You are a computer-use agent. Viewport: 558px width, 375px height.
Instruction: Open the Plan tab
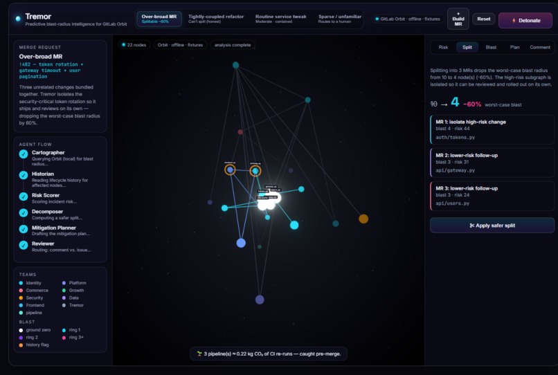pyautogui.click(x=514, y=47)
